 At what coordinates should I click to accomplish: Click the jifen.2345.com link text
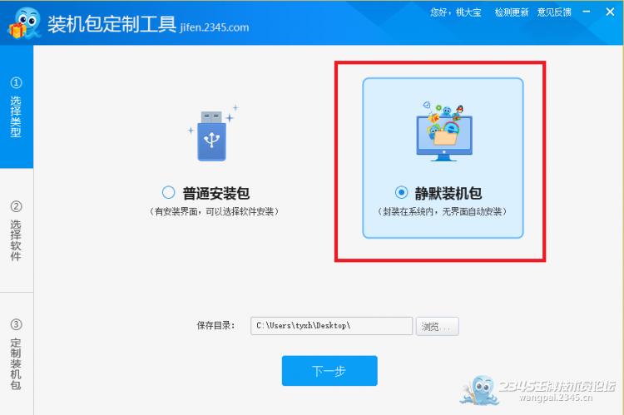coord(215,27)
